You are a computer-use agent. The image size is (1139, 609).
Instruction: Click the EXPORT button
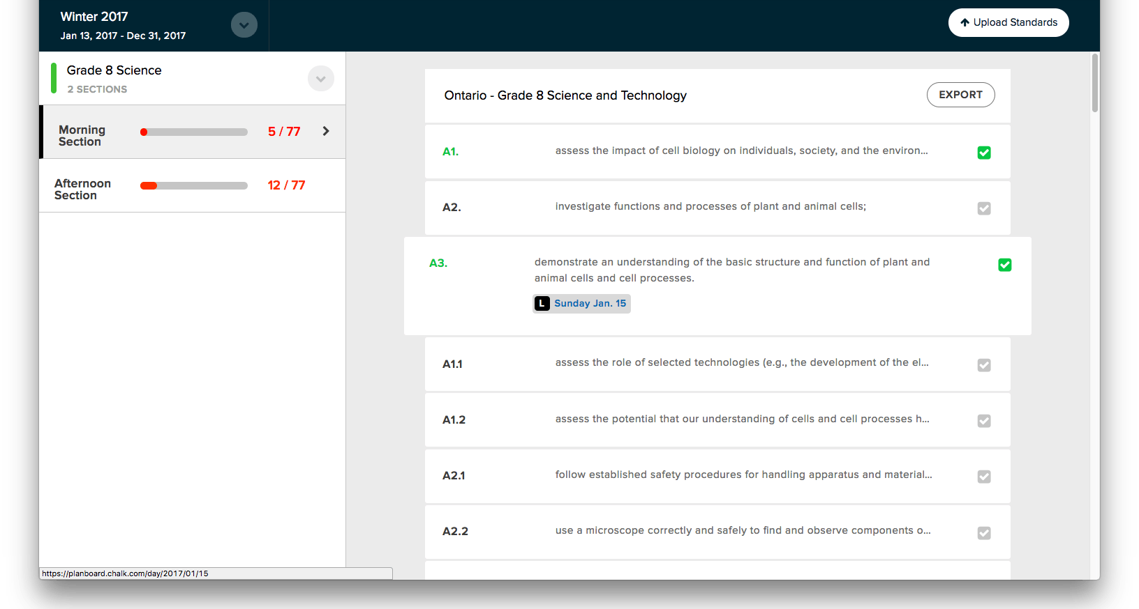pos(960,95)
